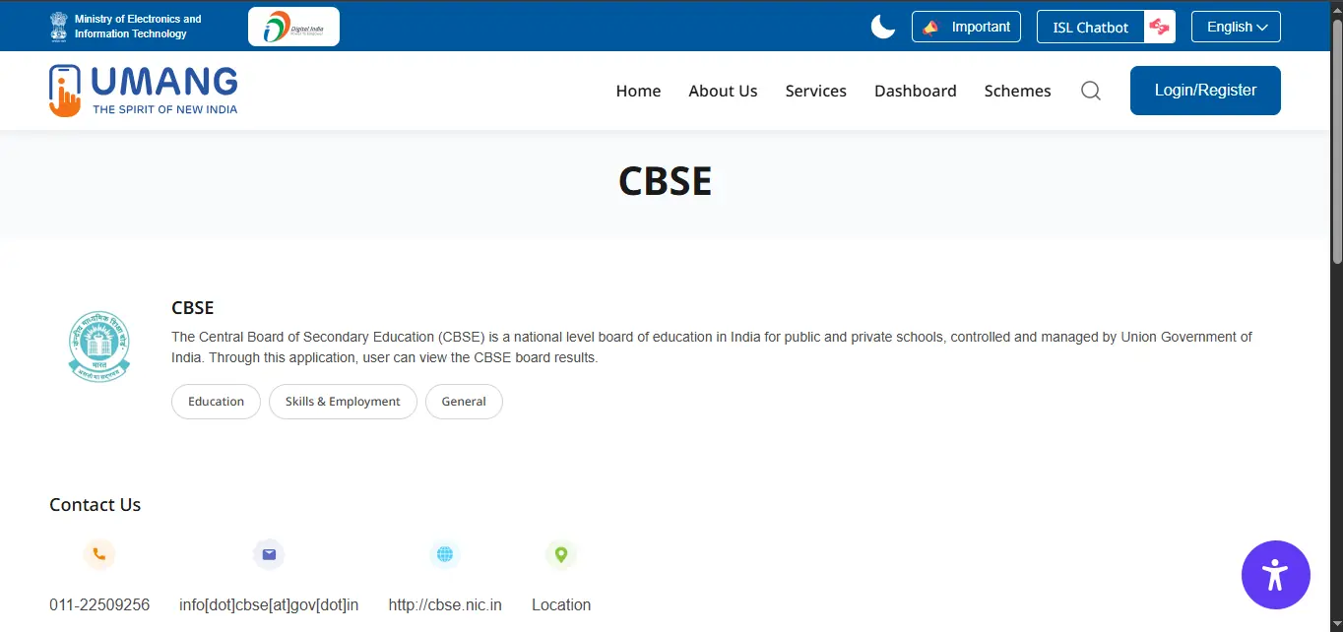1343x632 pixels.
Task: Select the globe website icon
Action: [444, 554]
